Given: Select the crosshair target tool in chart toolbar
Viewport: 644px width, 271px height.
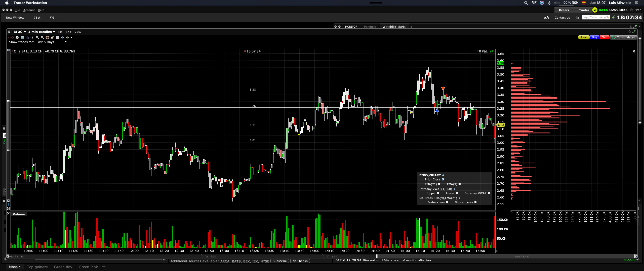Looking at the screenshot, I should (x=47, y=38).
